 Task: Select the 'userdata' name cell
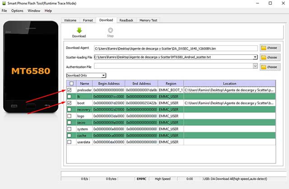(x=84, y=142)
